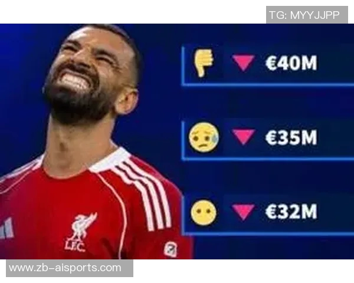Click the LFC crest on jersey
Image resolution: width=354 pixels, height=283 pixels.
(x=78, y=232)
